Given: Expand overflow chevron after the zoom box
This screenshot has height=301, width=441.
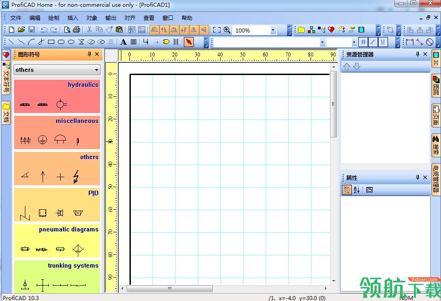Looking at the screenshot, I should [289, 30].
